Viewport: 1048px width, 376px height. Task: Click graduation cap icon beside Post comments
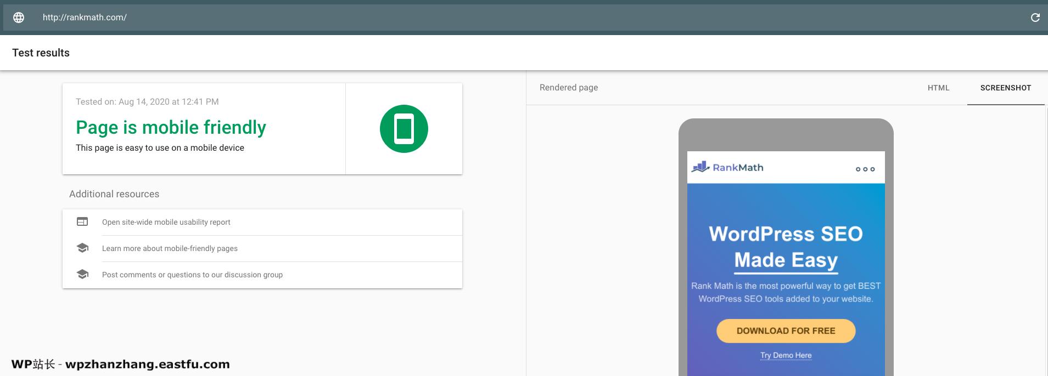click(82, 274)
